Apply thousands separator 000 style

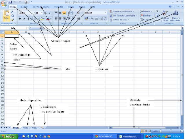(97, 19)
